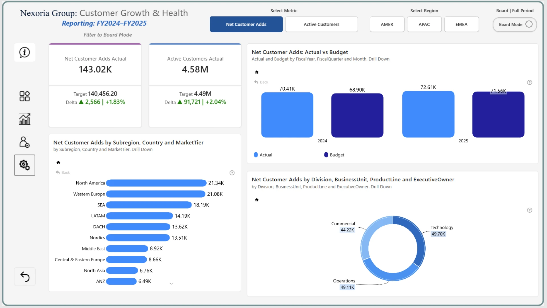Screen dimensions: 547x308
Task: Click the Budget legend color swatch
Action: 326,155
